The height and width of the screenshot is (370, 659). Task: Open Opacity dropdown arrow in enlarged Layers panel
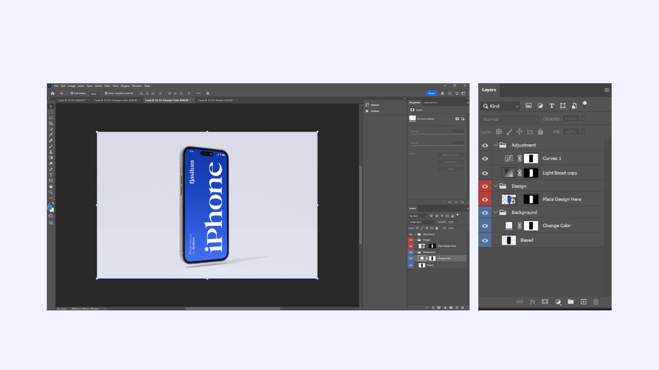[583, 119]
